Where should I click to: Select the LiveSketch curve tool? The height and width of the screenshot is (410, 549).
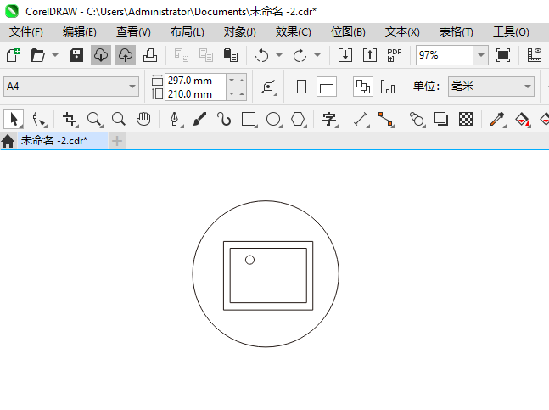tap(224, 119)
